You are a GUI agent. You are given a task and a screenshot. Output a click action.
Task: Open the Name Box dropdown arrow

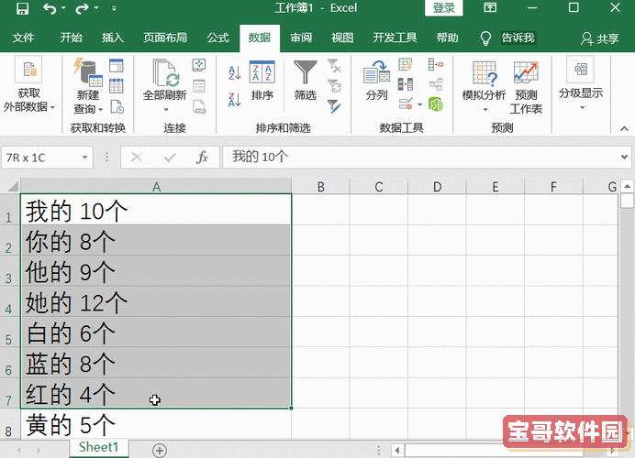[84, 158]
